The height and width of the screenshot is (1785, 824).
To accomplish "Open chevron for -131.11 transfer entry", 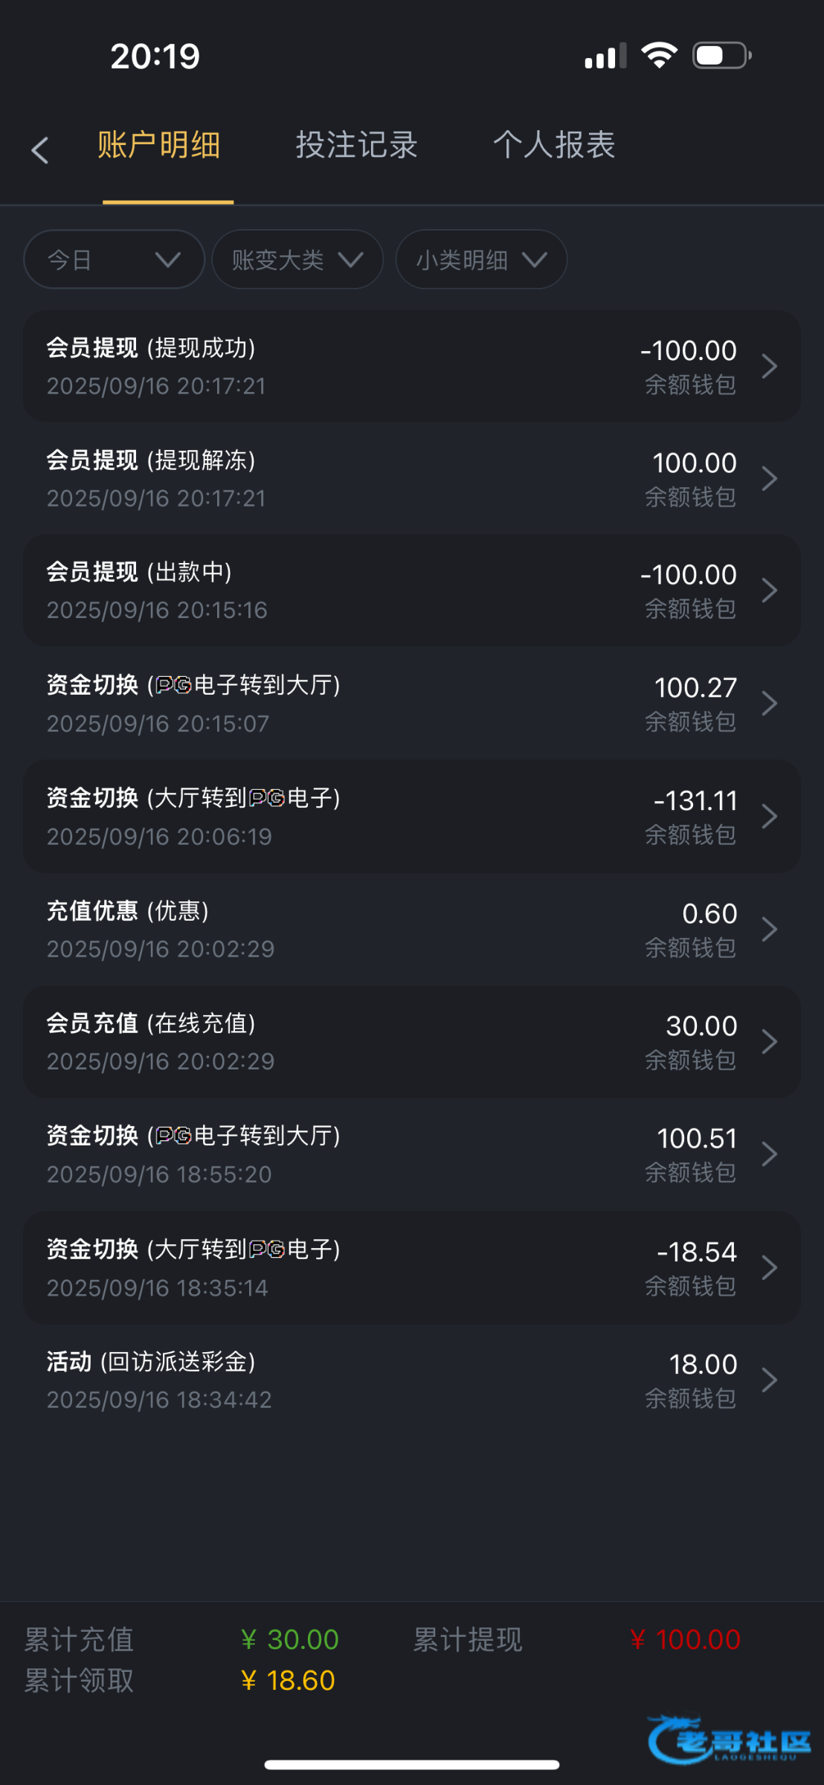I will (x=770, y=817).
